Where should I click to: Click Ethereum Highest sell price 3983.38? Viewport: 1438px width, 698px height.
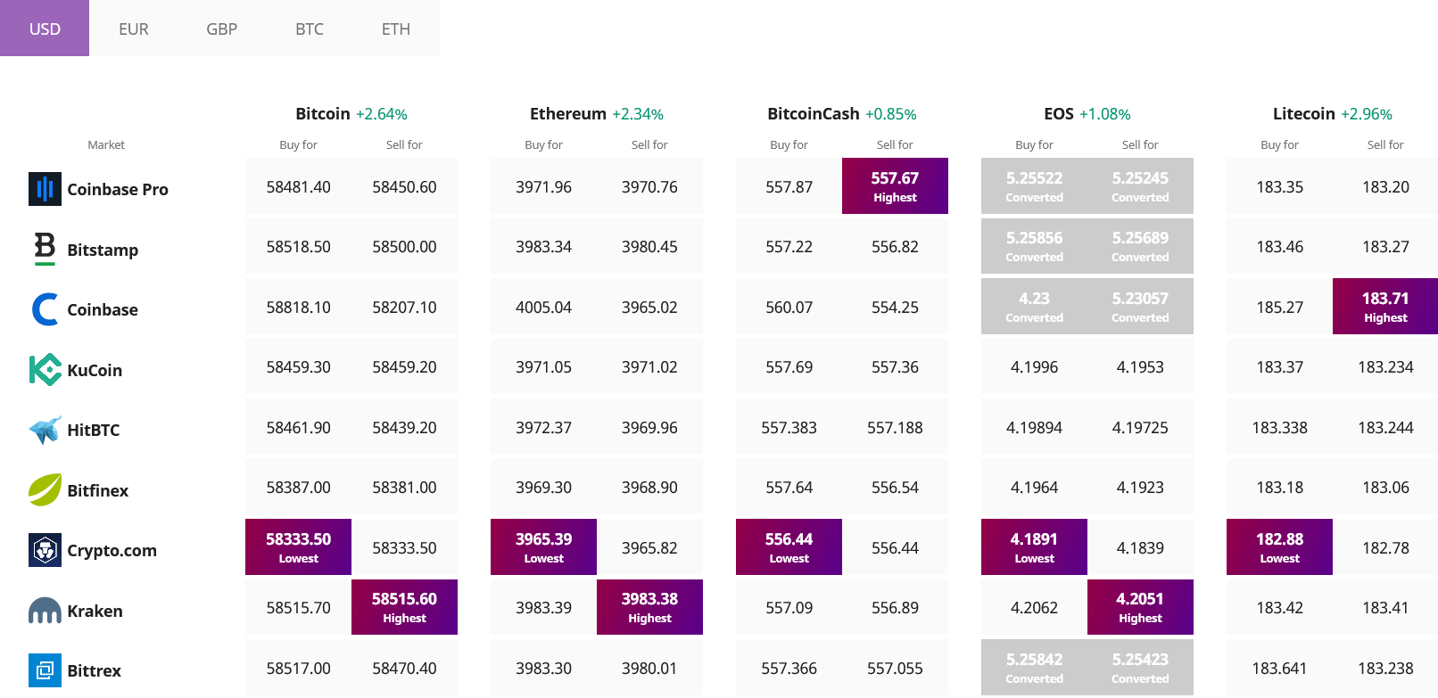649,607
